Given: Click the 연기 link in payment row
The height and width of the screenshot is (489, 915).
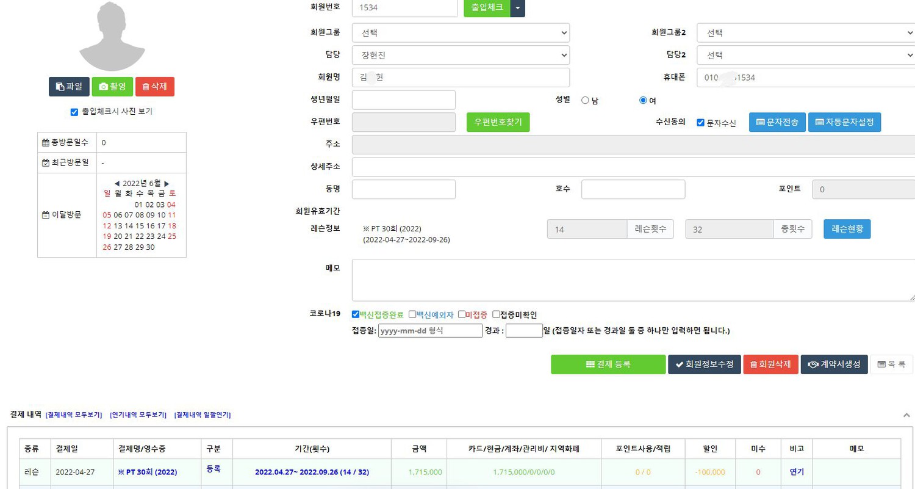Looking at the screenshot, I should (797, 472).
